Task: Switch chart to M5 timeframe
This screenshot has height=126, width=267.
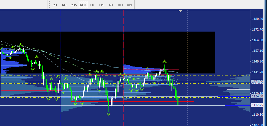Action: [64, 5]
